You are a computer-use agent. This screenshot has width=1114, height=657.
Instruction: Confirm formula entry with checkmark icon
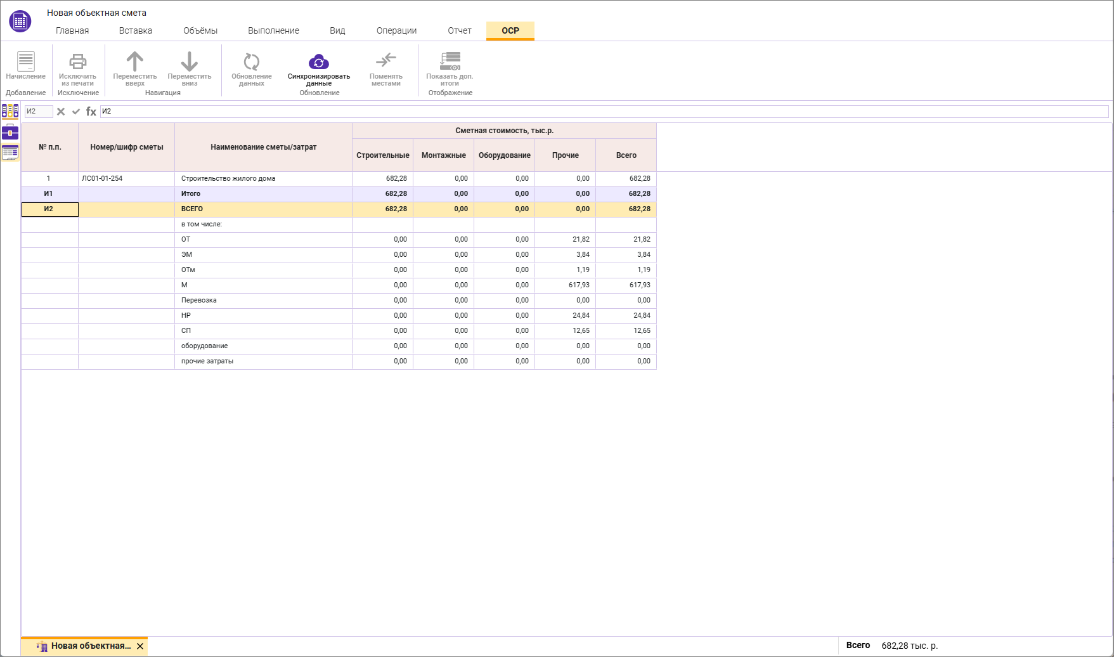[x=76, y=112]
